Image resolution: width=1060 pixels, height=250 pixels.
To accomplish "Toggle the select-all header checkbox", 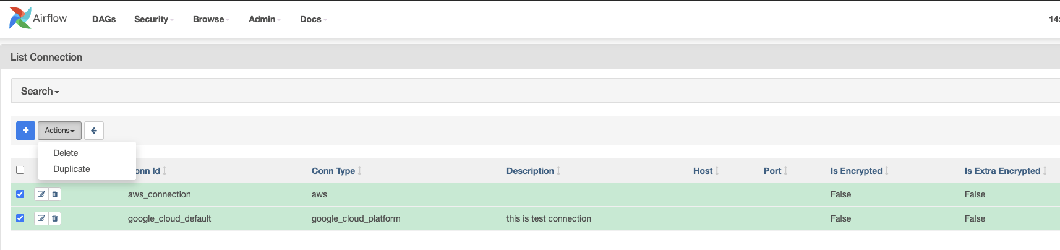I will pos(20,170).
